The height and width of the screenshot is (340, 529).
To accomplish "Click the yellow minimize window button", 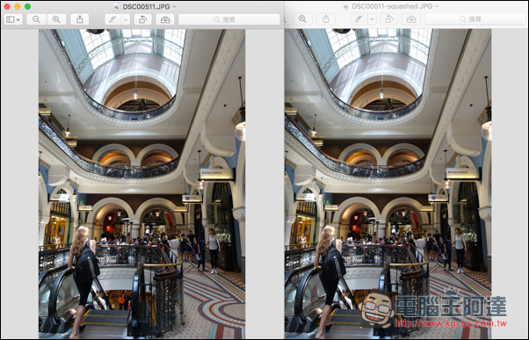I will pos(18,6).
